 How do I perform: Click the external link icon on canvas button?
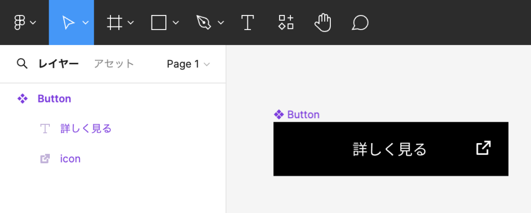(x=483, y=148)
